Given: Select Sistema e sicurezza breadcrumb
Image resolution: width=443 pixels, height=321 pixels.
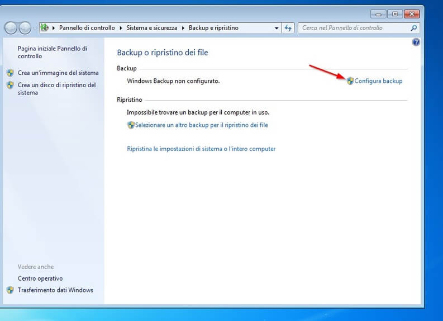Looking at the screenshot, I should point(152,28).
